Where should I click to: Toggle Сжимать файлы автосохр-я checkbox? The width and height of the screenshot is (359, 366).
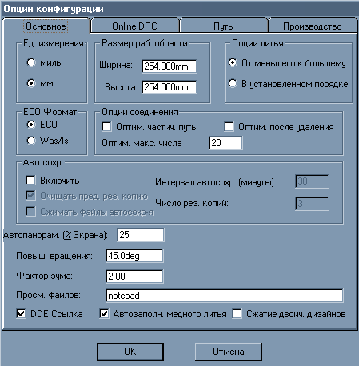[x=31, y=212]
